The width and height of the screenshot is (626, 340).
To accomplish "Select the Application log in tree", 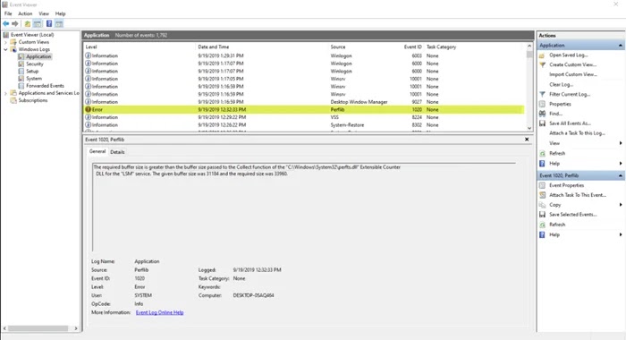I will (38, 56).
